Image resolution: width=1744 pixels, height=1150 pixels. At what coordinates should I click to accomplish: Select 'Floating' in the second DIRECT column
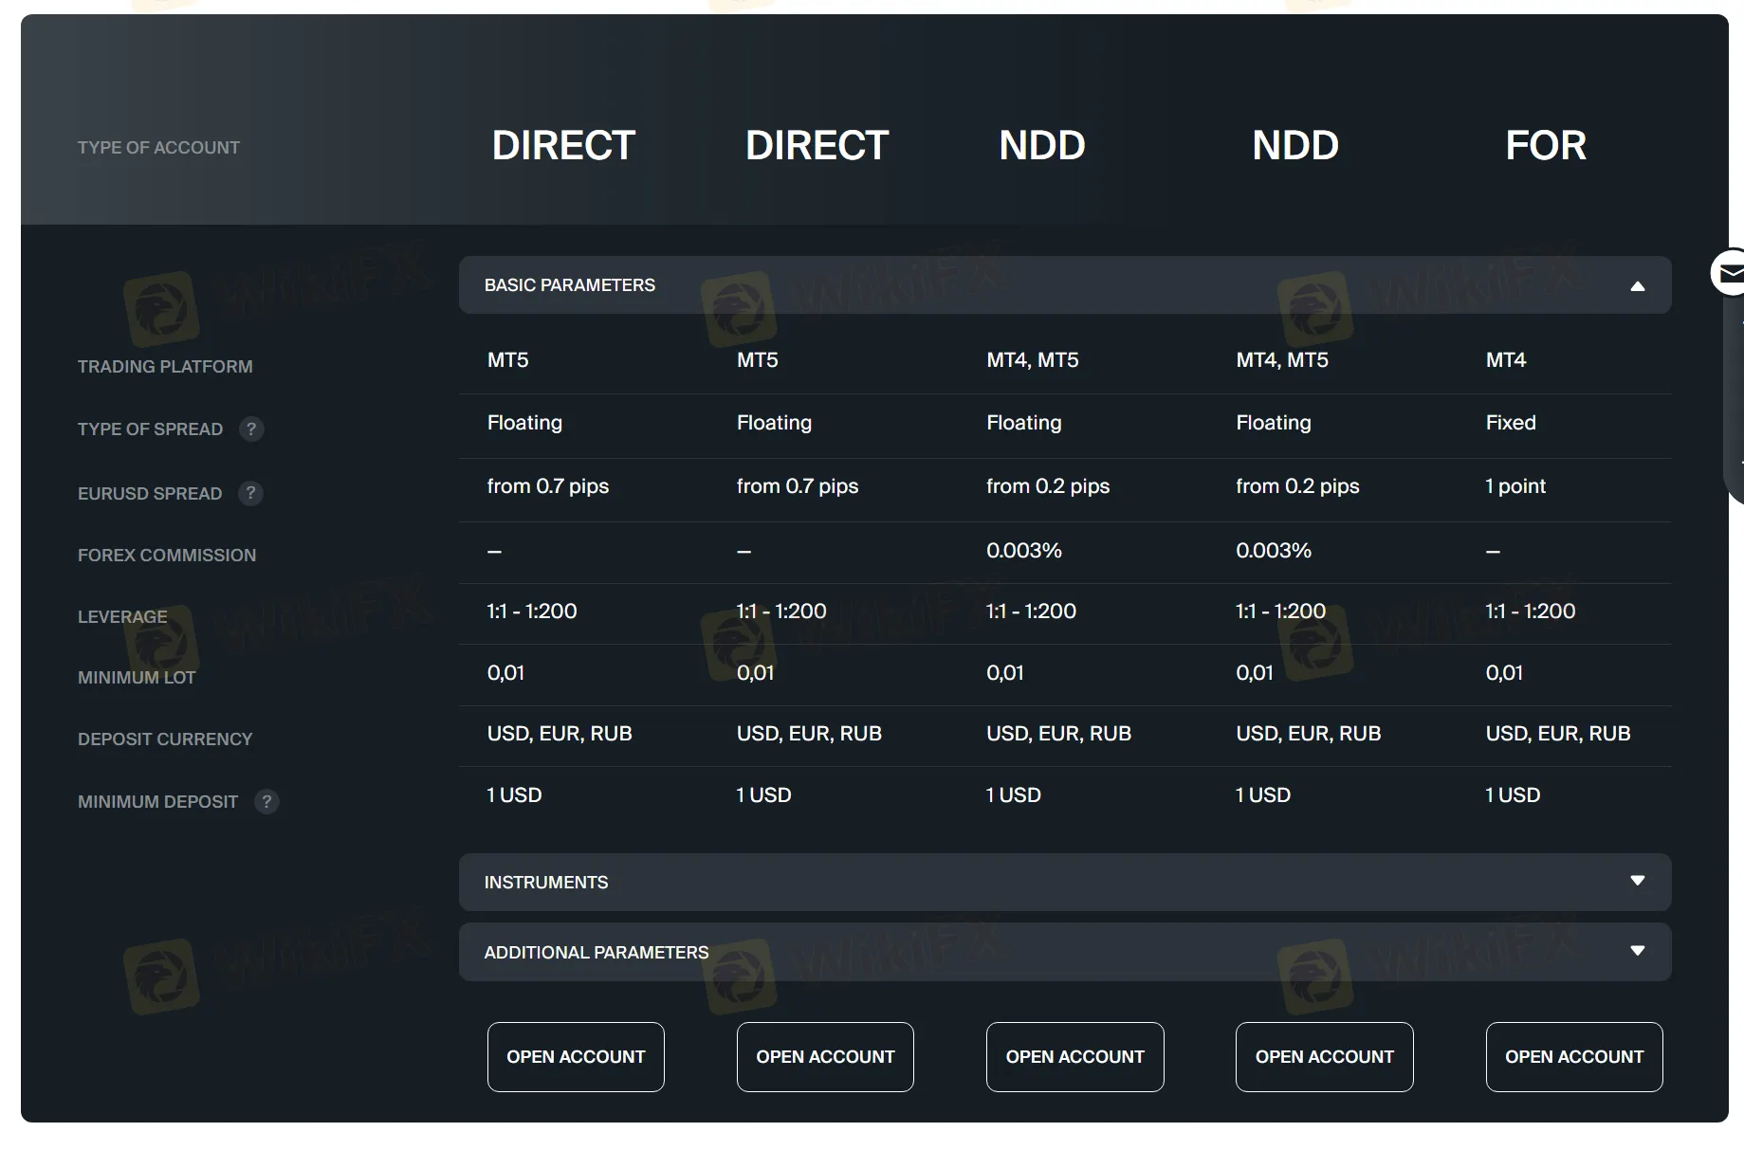pyautogui.click(x=774, y=423)
